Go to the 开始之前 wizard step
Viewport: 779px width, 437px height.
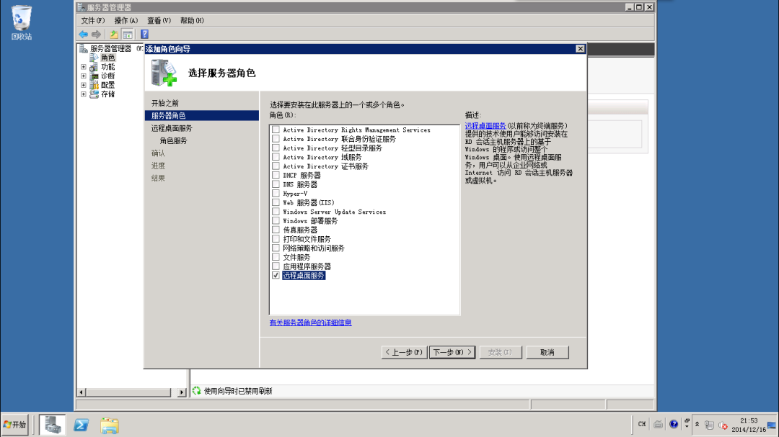point(165,103)
